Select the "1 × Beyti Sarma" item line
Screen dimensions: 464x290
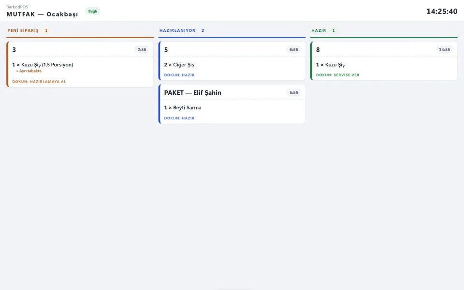tap(183, 108)
